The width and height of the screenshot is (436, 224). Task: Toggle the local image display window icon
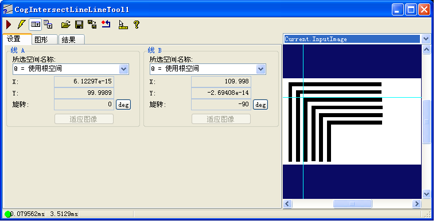coord(36,25)
